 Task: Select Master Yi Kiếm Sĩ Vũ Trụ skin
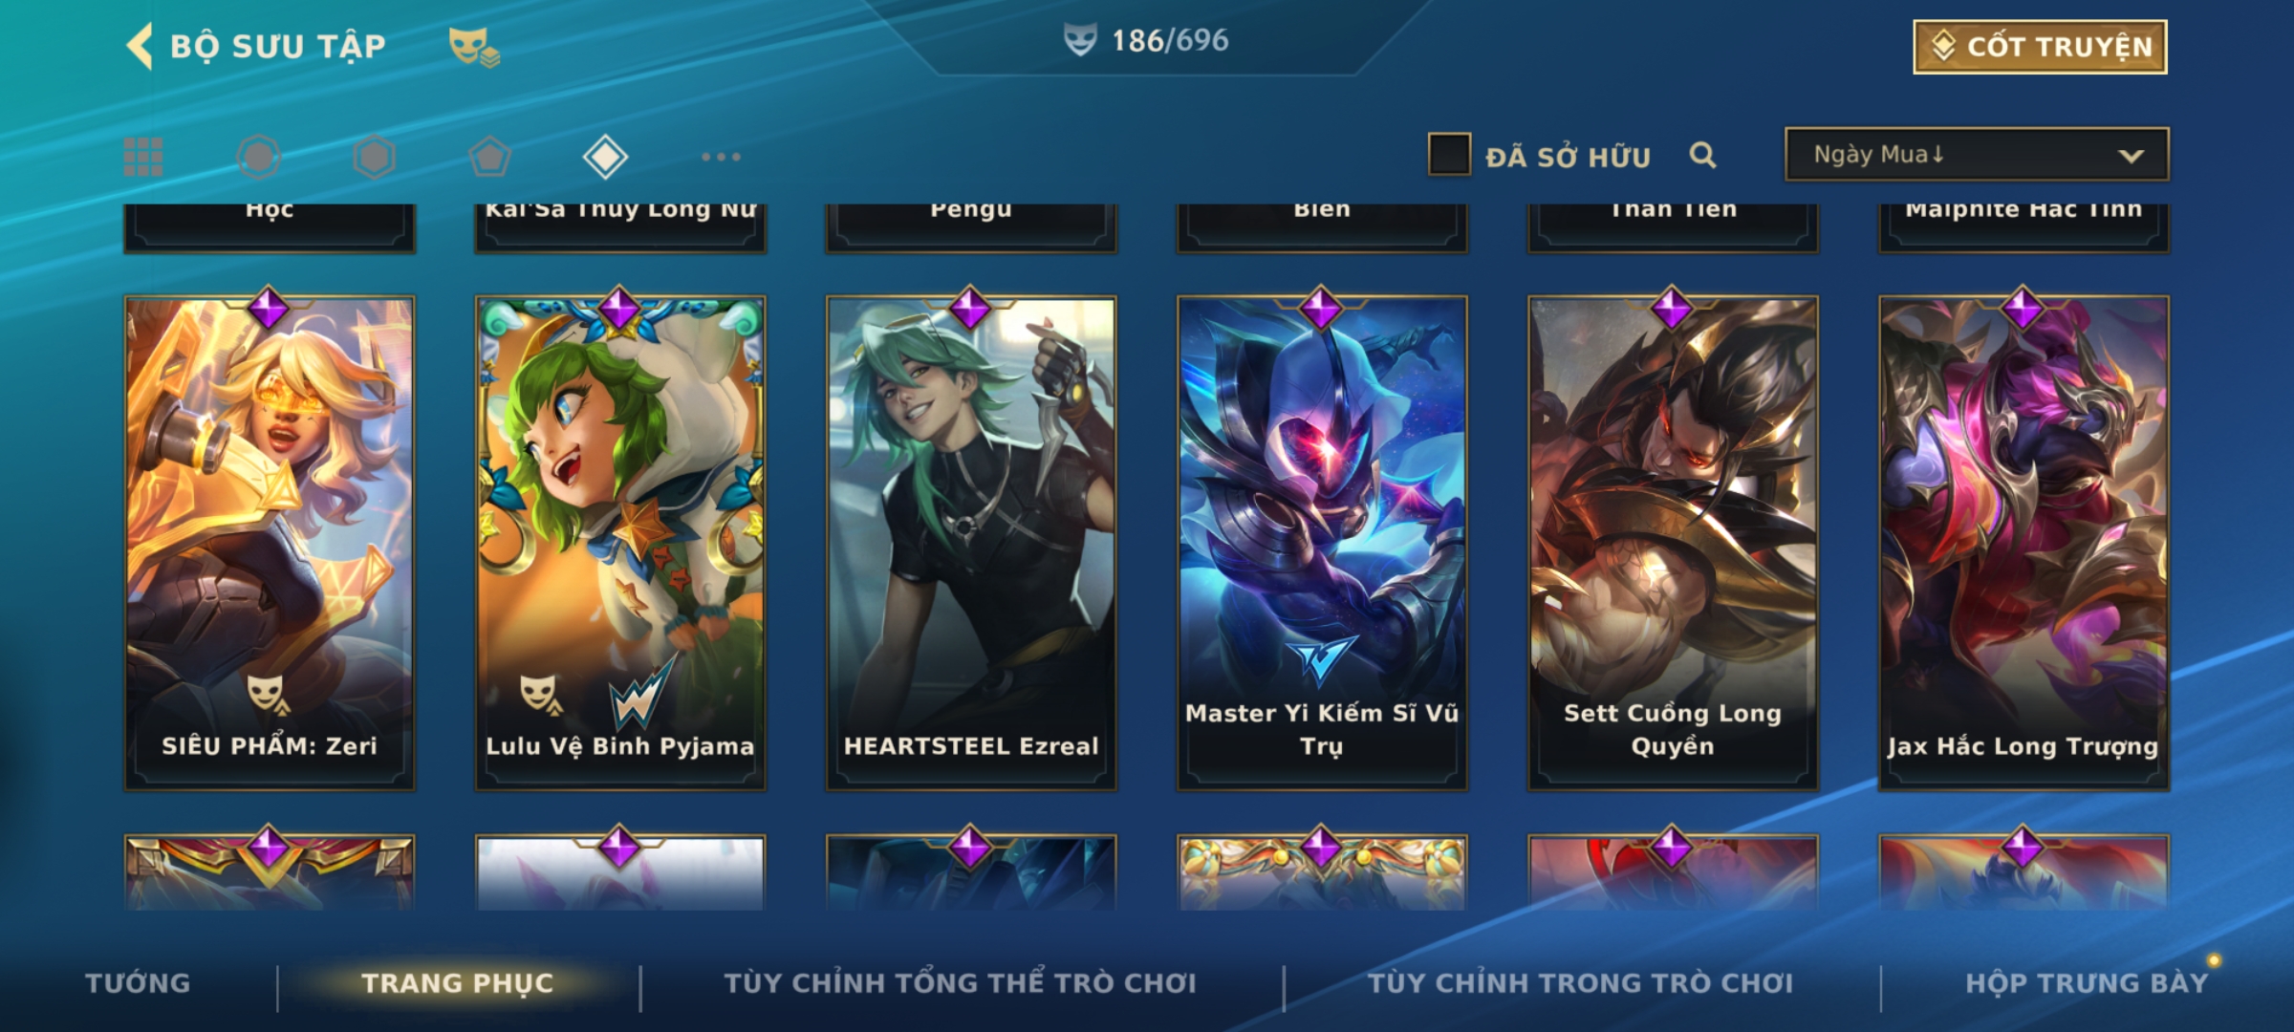(x=1322, y=543)
